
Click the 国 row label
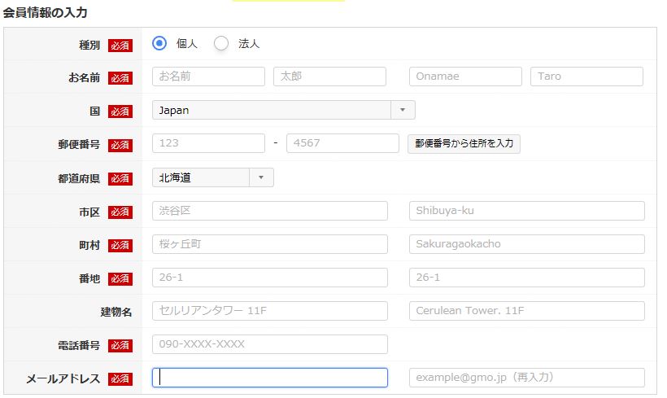pos(94,112)
